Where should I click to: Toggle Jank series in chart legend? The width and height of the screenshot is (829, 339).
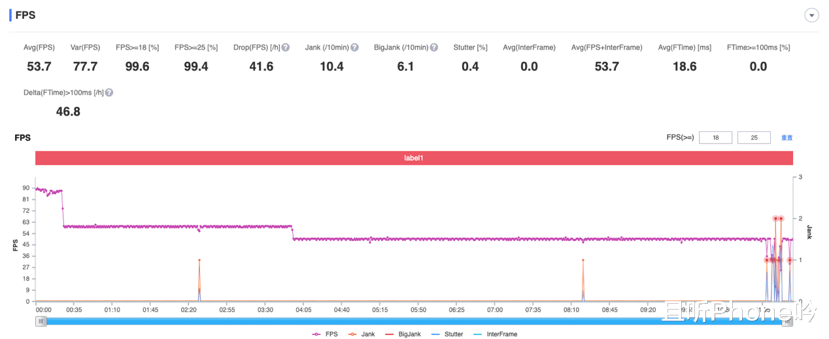360,334
